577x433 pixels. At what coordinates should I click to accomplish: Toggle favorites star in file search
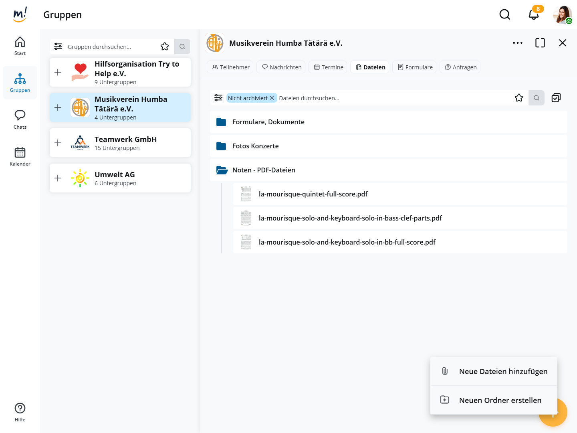coord(518,98)
